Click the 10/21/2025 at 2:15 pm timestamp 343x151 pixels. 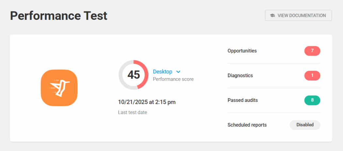147,102
